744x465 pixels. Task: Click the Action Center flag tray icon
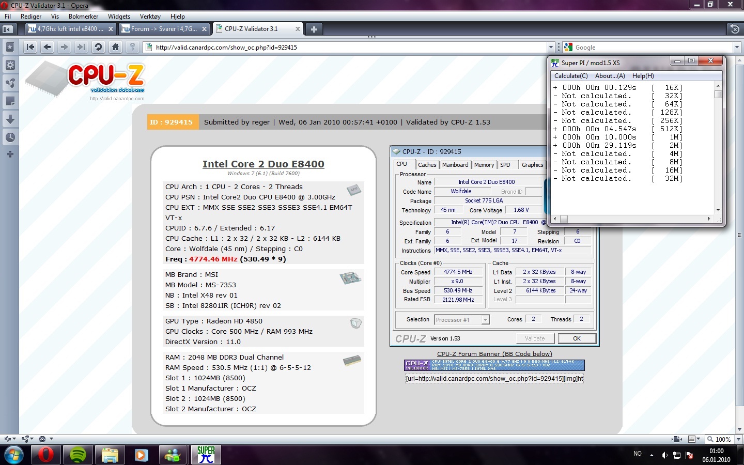689,455
